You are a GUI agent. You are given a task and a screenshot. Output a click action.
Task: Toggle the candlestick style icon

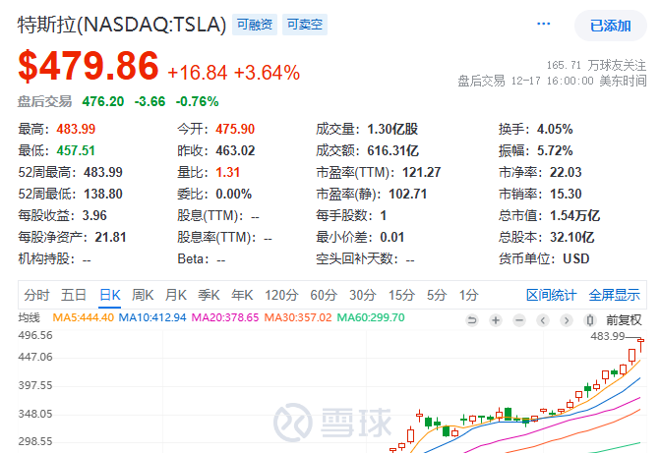coord(590,320)
